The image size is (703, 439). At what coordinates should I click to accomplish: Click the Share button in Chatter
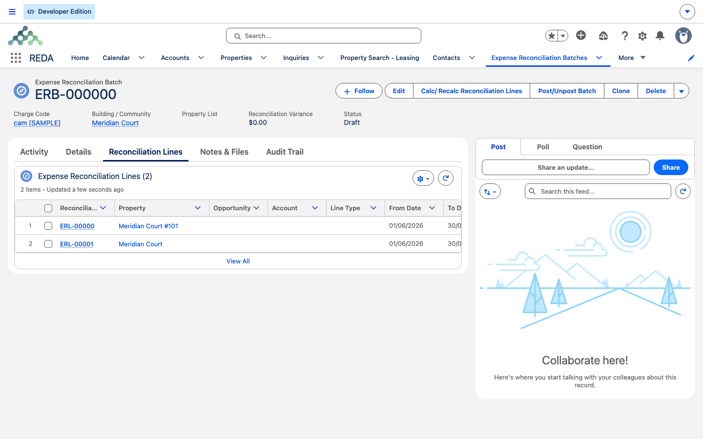point(671,167)
